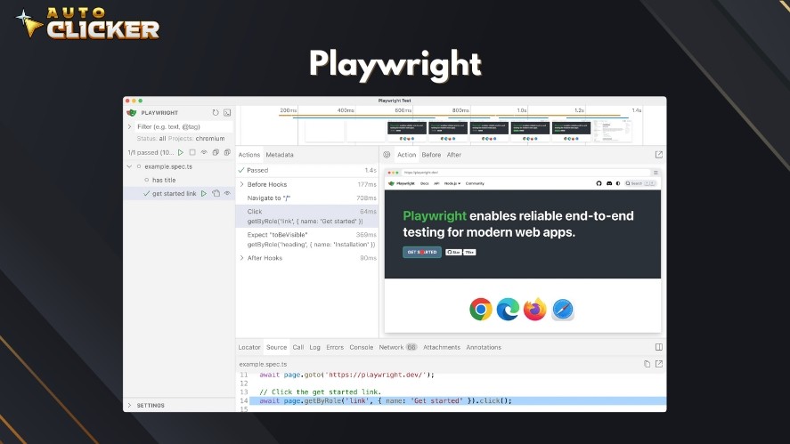Screen dimensions: 790x444
Task: Click the Chrome browser logo in snapshot
Action: tap(481, 309)
